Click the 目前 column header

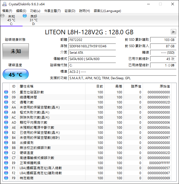click(x=95, y=86)
